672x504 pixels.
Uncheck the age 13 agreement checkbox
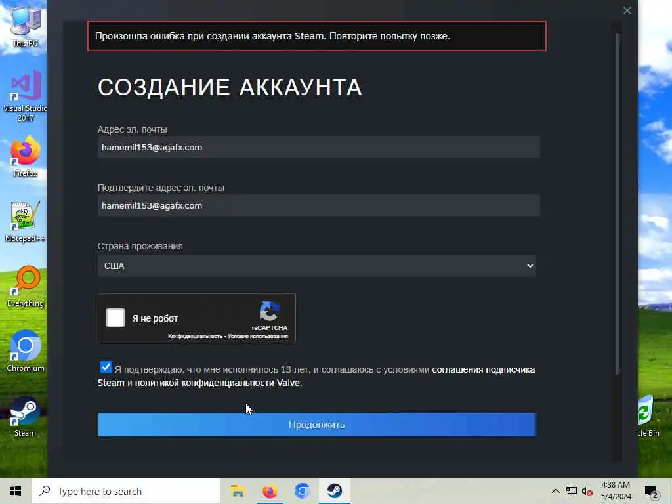[106, 367]
